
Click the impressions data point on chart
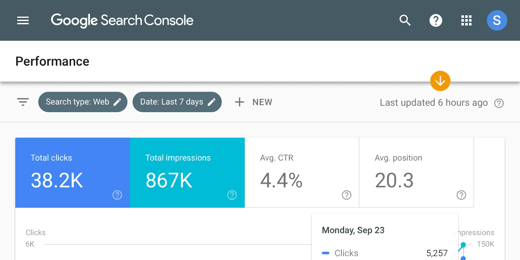[463, 244]
